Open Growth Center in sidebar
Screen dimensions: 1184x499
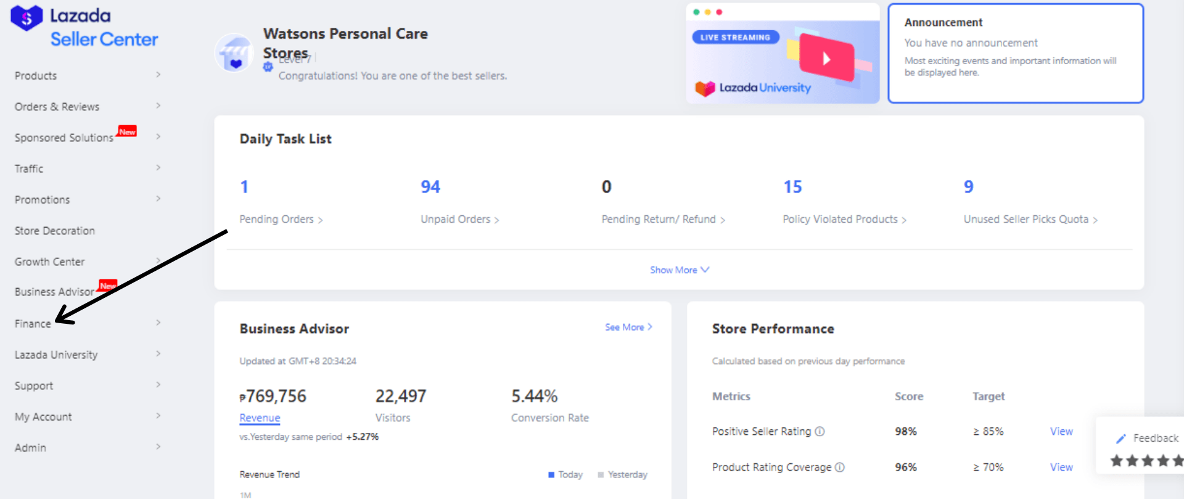tap(49, 262)
